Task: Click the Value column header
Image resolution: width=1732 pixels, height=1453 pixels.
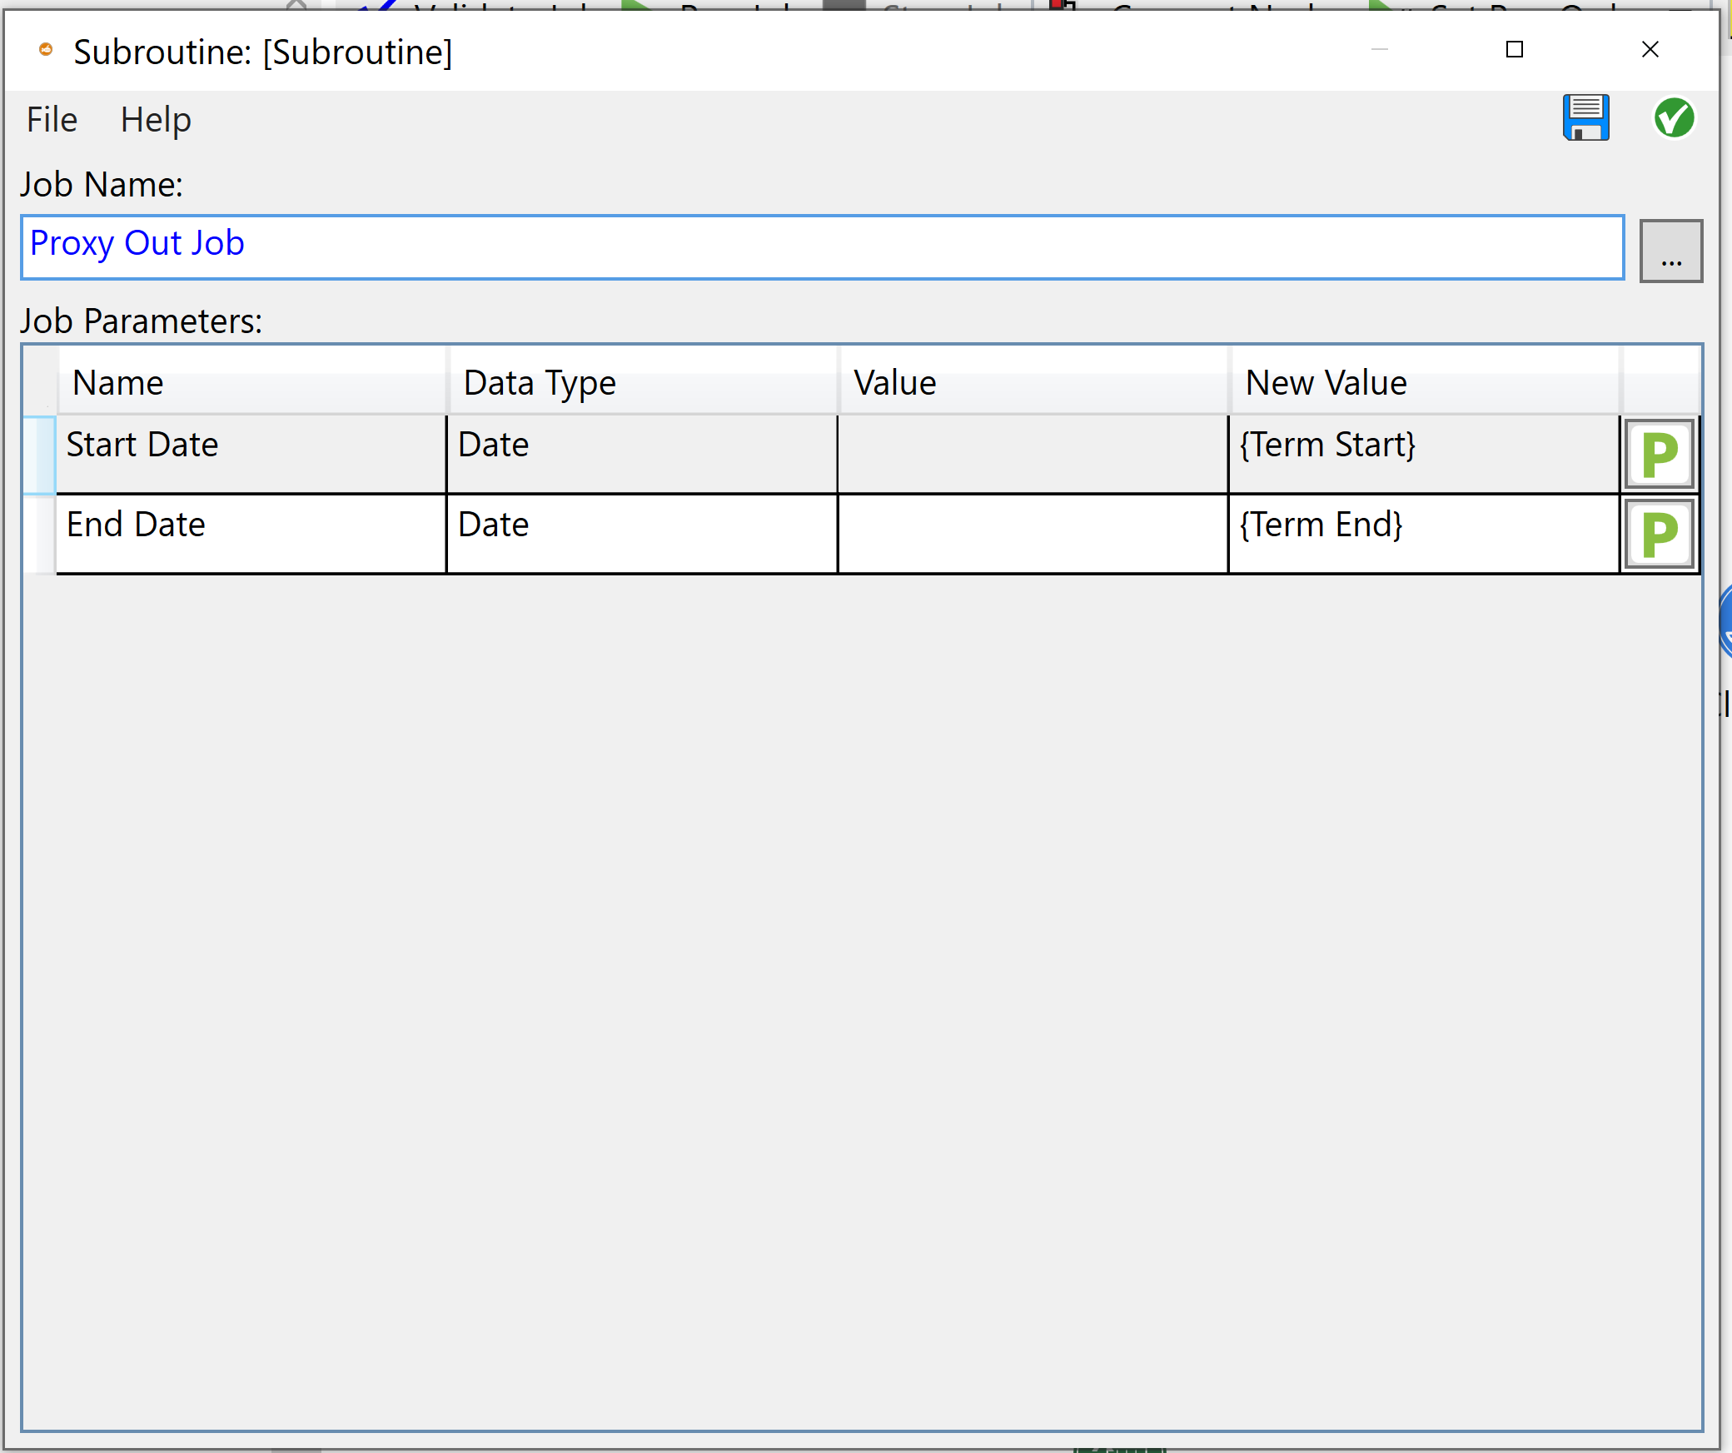Action: tap(1033, 381)
